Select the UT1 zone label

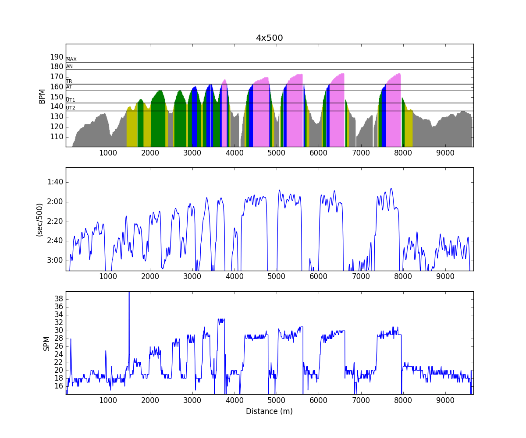pos(71,100)
